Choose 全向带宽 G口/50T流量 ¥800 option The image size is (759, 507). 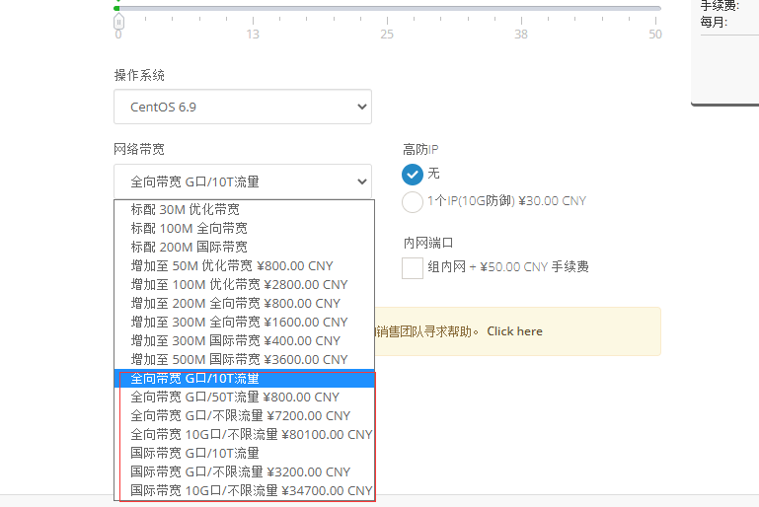235,397
